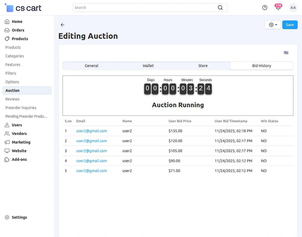Click the notifications bell with 218 badge
Image resolution: width=302 pixels, height=237 pixels.
pos(278,8)
